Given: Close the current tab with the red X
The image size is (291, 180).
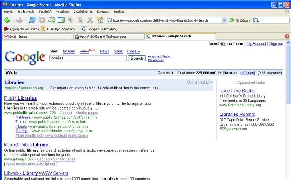Looking at the screenshot, I should [x=287, y=36].
